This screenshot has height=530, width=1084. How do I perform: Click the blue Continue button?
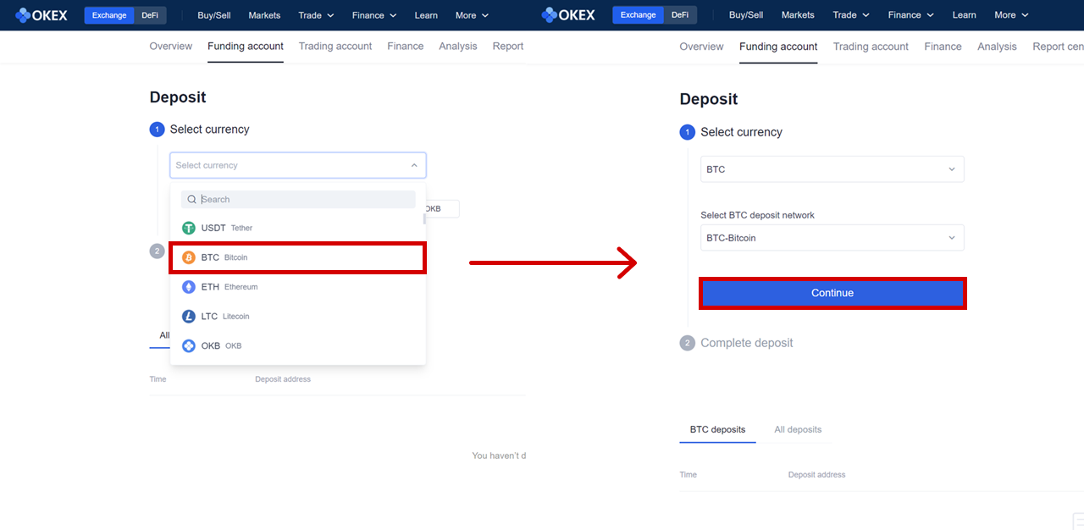(x=832, y=293)
